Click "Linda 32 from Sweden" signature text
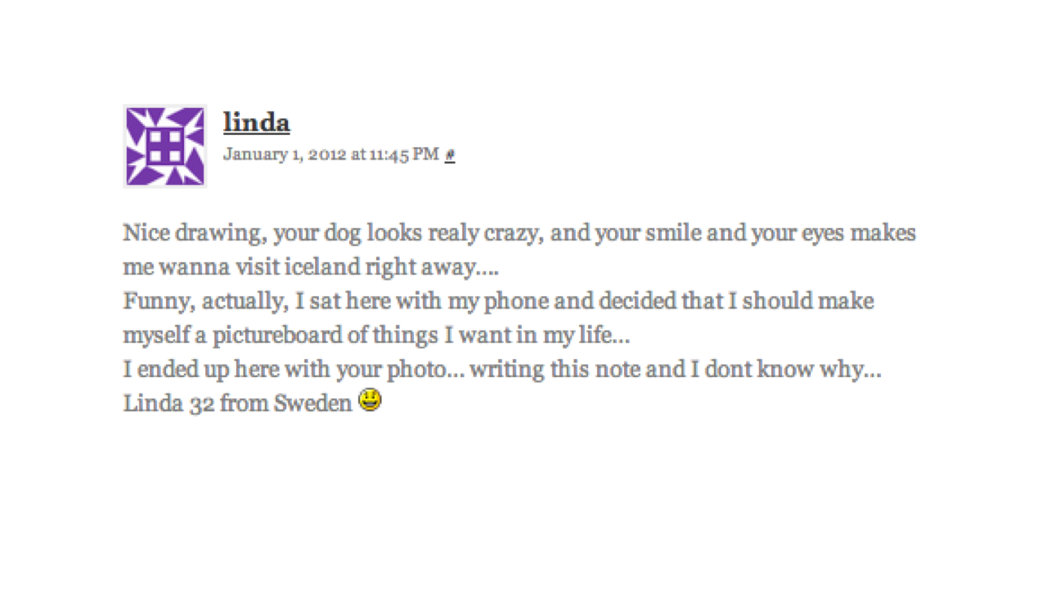This screenshot has width=1047, height=589. click(x=237, y=403)
